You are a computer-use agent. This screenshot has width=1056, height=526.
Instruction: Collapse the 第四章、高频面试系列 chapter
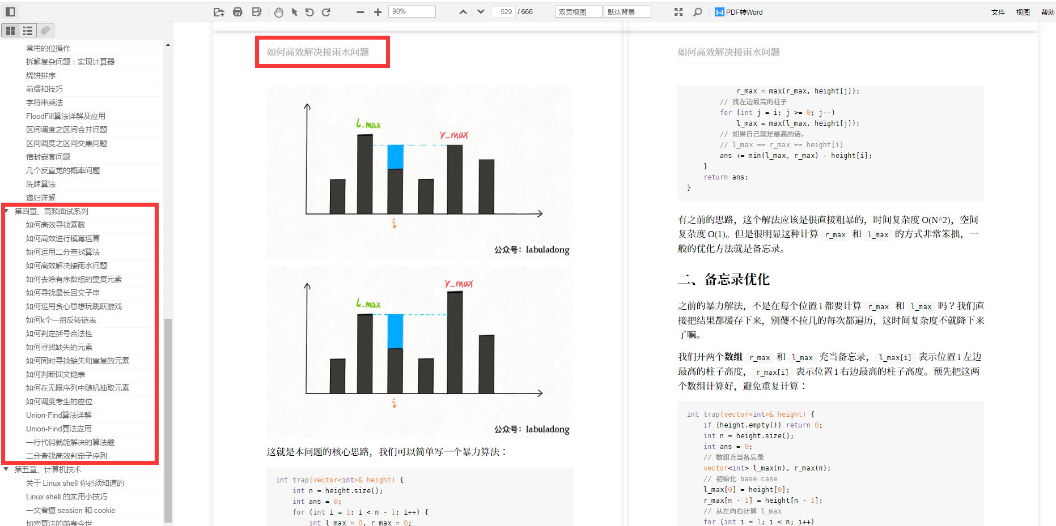pos(6,211)
